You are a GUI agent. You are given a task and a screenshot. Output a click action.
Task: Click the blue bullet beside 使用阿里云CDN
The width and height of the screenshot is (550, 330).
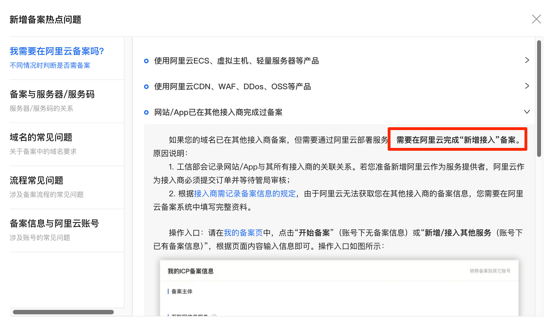pos(146,87)
